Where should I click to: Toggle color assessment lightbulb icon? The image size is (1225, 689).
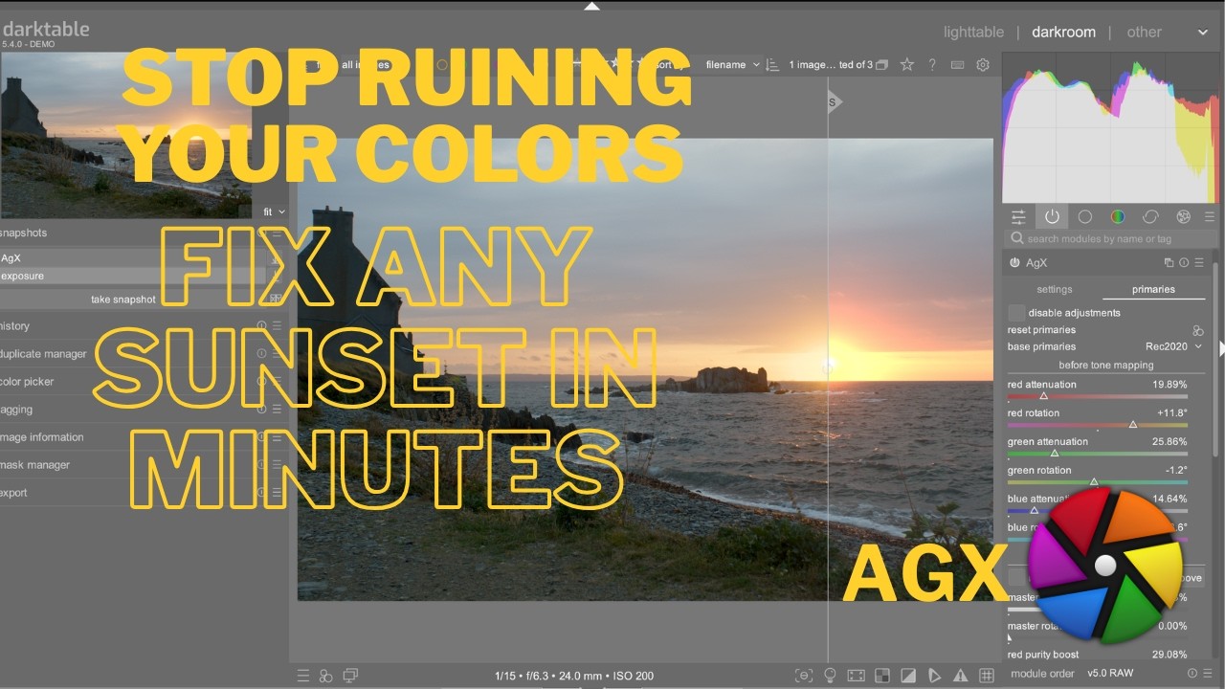point(831,676)
